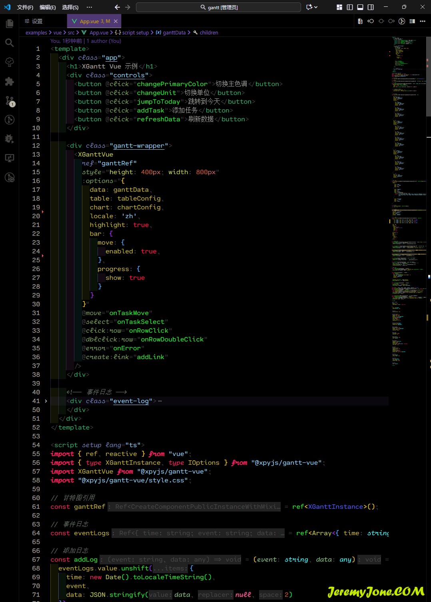This screenshot has width=431, height=602.
Task: Toggle the secondary side bar layout button
Action: 371,7
